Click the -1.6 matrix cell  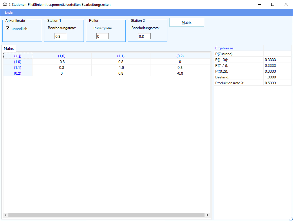[121, 67]
